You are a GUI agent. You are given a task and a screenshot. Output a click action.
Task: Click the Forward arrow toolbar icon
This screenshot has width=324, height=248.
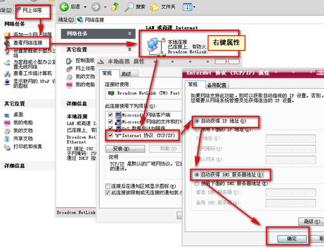click(96, 7)
